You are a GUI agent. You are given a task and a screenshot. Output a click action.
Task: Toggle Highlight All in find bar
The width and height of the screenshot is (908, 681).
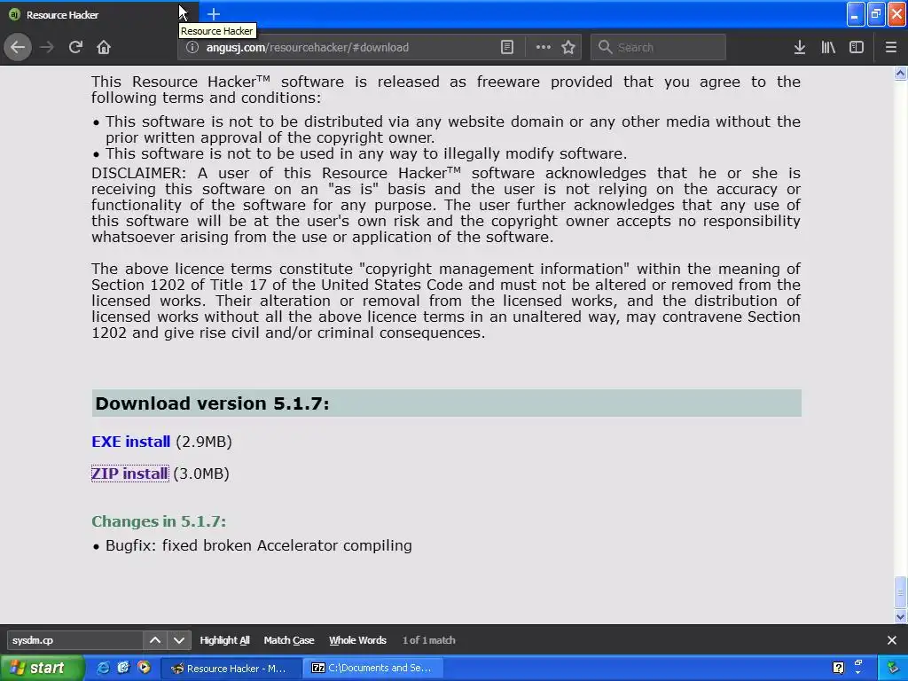(224, 640)
